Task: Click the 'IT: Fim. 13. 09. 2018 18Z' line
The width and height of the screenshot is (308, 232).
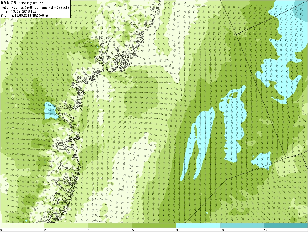Action: [x=18, y=11]
